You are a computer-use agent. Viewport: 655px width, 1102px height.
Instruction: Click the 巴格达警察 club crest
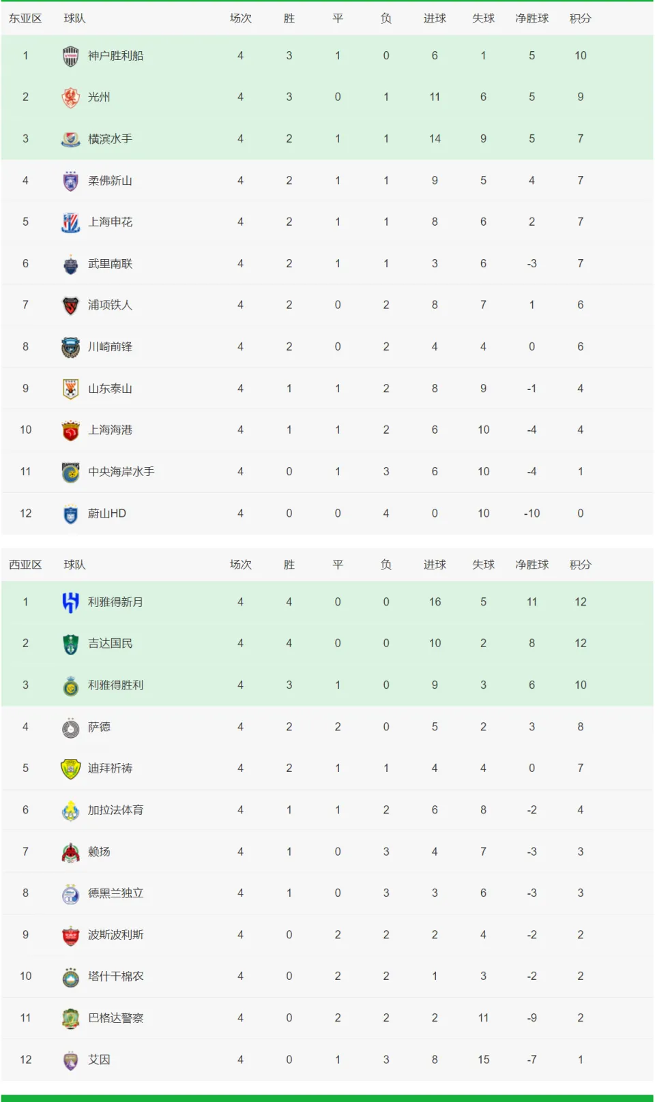click(70, 1018)
